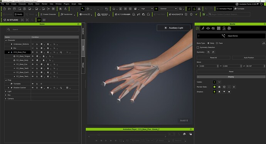Viewport: 266px width, 144px height.
Task: Click the New Project icon
Action: click(5, 8)
